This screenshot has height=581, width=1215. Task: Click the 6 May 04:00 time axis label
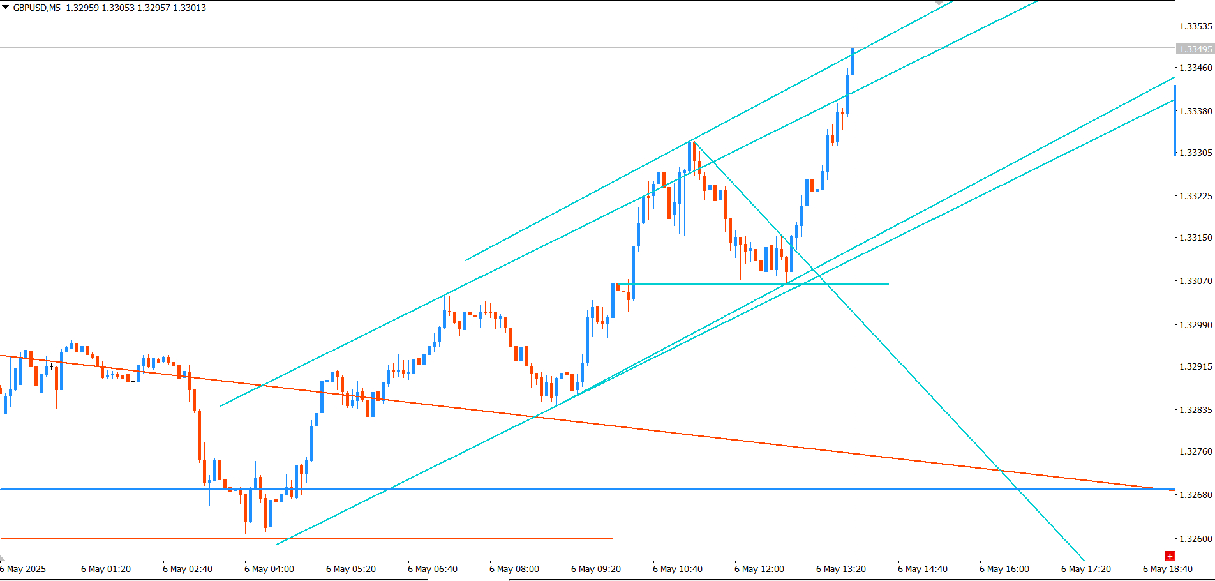click(269, 569)
